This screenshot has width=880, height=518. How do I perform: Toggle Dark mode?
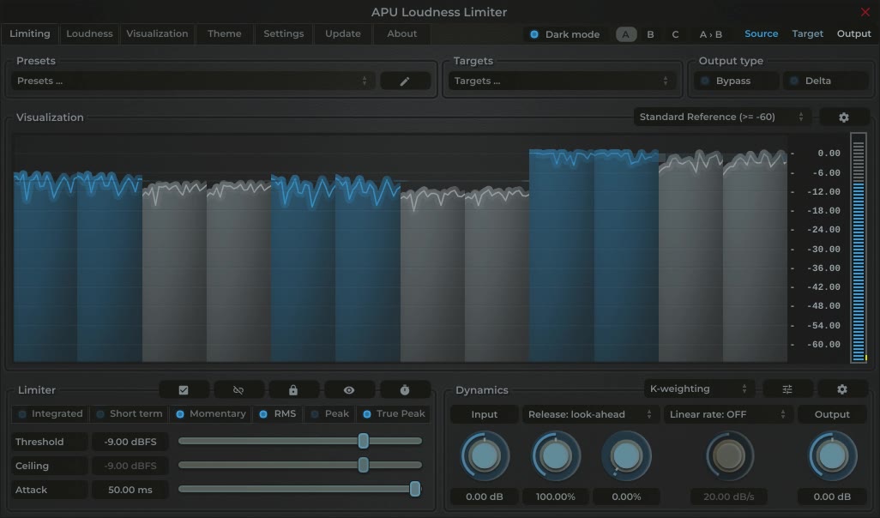565,34
